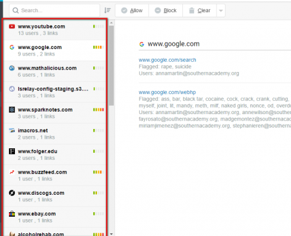
Task: Click the imacros.net favicon
Action: (12, 130)
